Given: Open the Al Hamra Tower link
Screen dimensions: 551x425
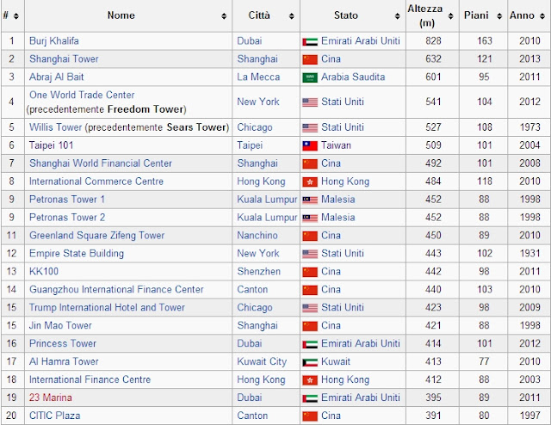Looking at the screenshot, I should (x=64, y=362).
